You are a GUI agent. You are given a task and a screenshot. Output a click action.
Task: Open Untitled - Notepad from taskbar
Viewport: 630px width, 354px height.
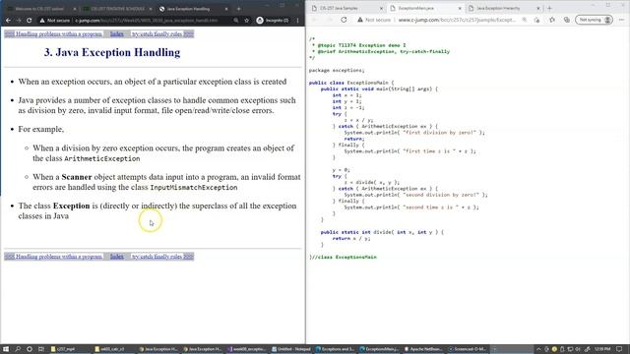click(291, 349)
